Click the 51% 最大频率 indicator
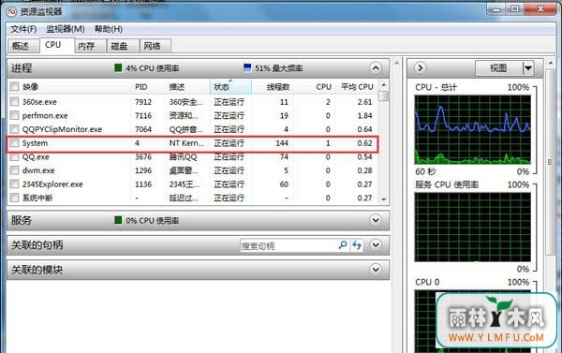 pyautogui.click(x=274, y=68)
